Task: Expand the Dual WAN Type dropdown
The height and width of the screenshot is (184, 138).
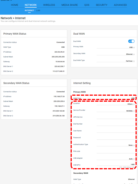Action: 115,61
